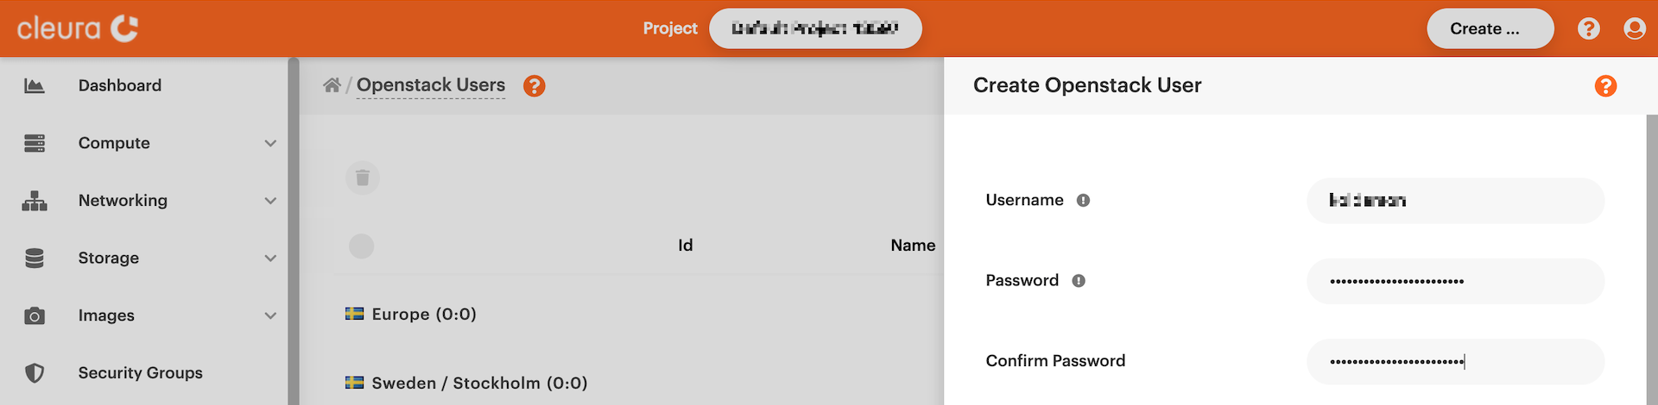Viewport: 1658px width, 405px height.
Task: Expand the Networking menu chevron
Action: coord(270,201)
